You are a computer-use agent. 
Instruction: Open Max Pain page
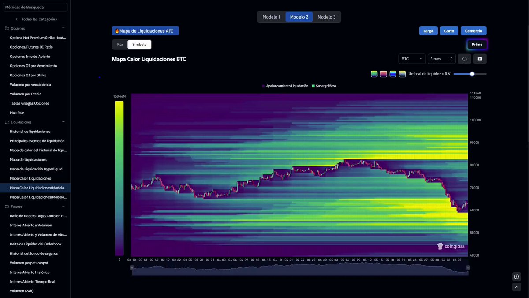point(17,113)
